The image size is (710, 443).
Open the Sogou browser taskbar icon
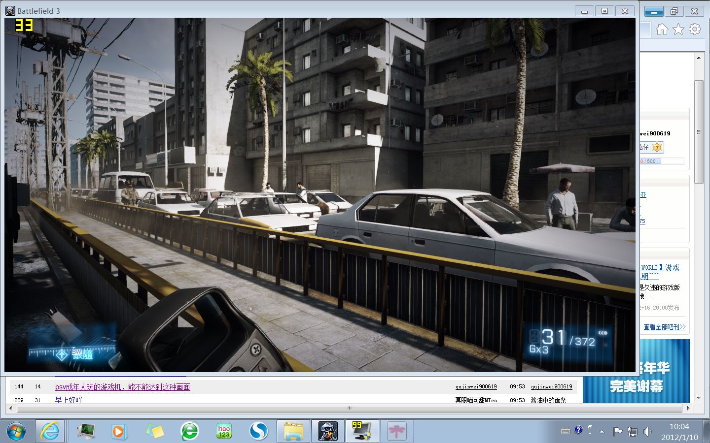(258, 431)
